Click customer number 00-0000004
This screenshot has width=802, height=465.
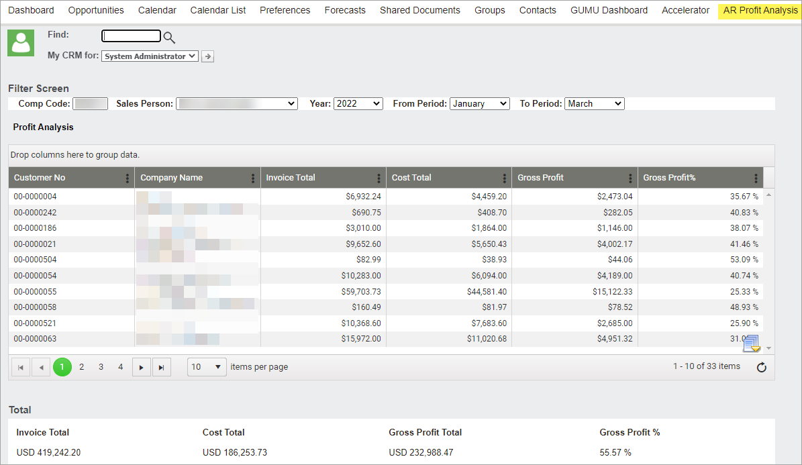(36, 197)
